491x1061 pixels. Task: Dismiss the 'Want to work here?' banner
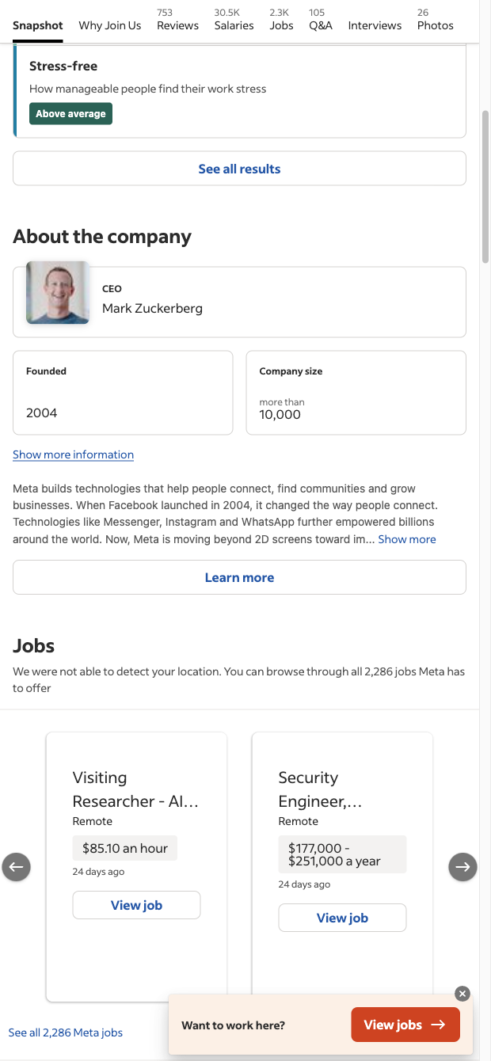coord(462,994)
